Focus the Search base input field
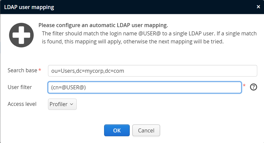264x143 pixels. 152,71
